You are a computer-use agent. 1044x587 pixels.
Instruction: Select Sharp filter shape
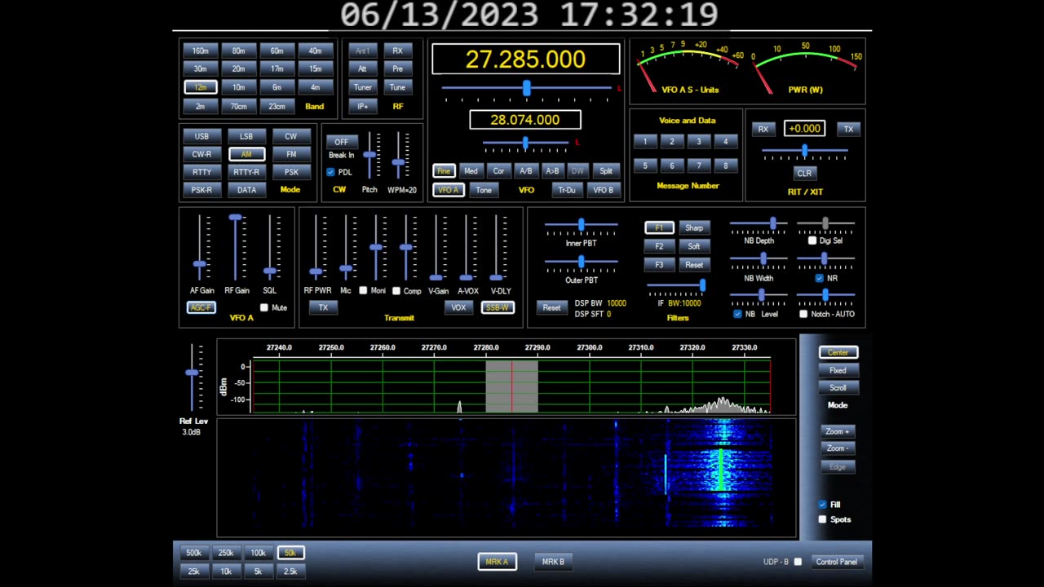[x=694, y=227]
